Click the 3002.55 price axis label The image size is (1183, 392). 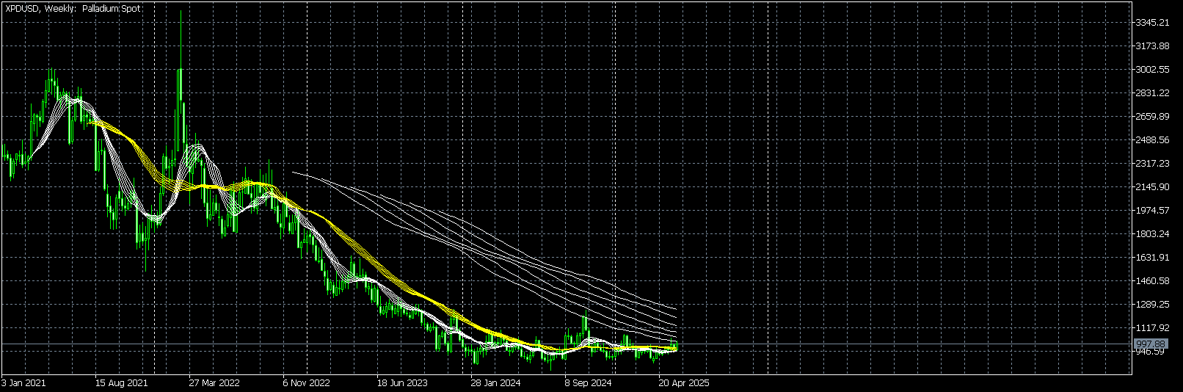click(1151, 70)
